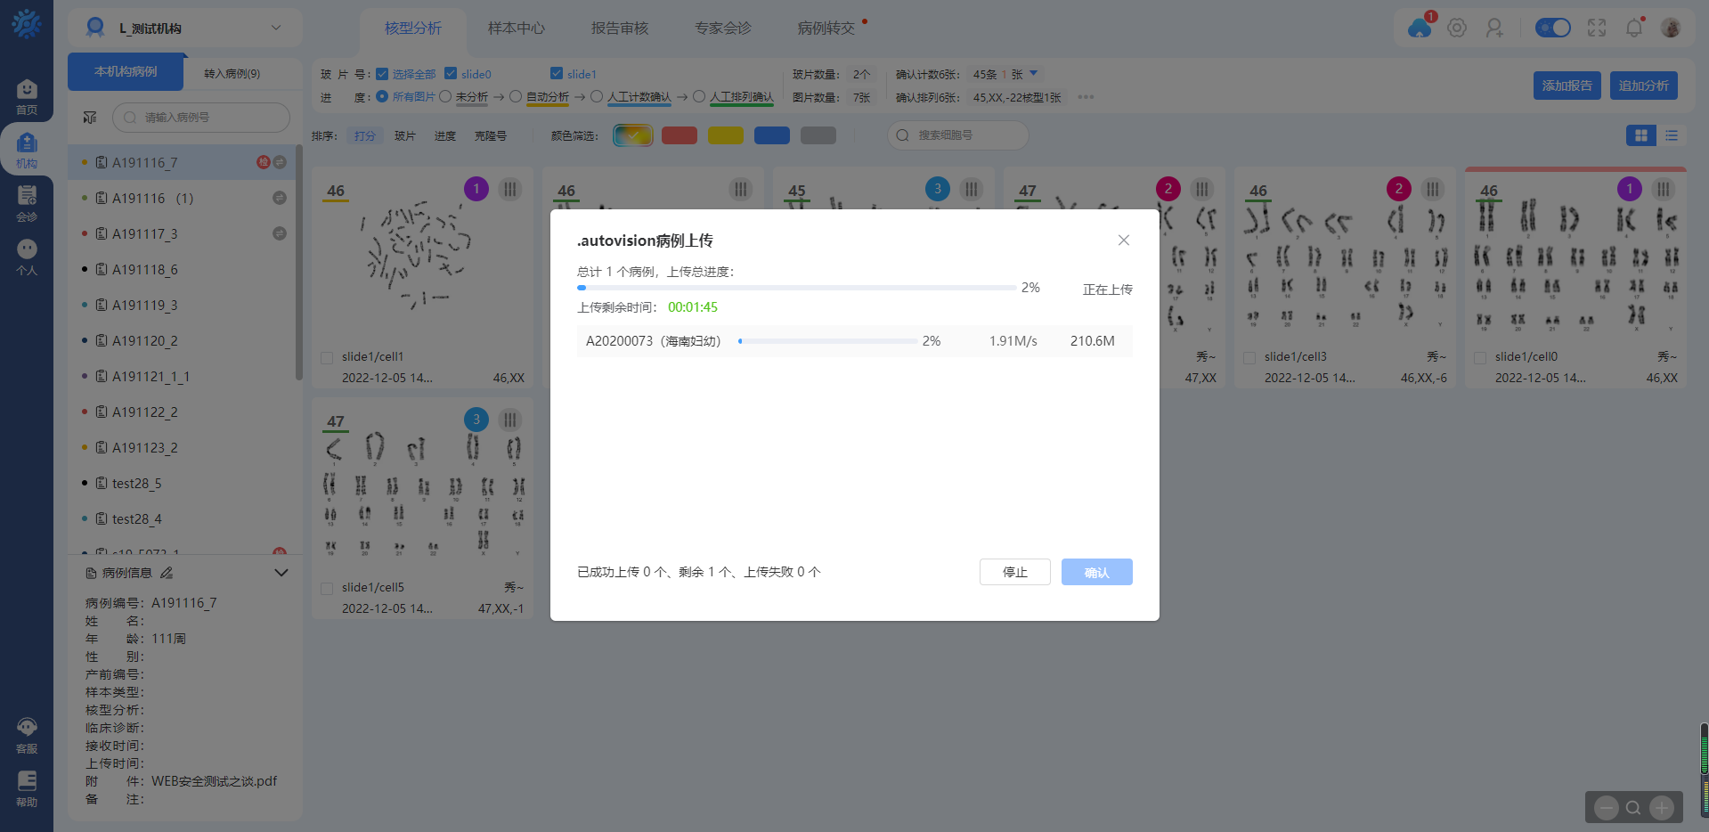Screen dimensions: 1709x832
Task: Switch to list view icon
Action: pos(1672,135)
